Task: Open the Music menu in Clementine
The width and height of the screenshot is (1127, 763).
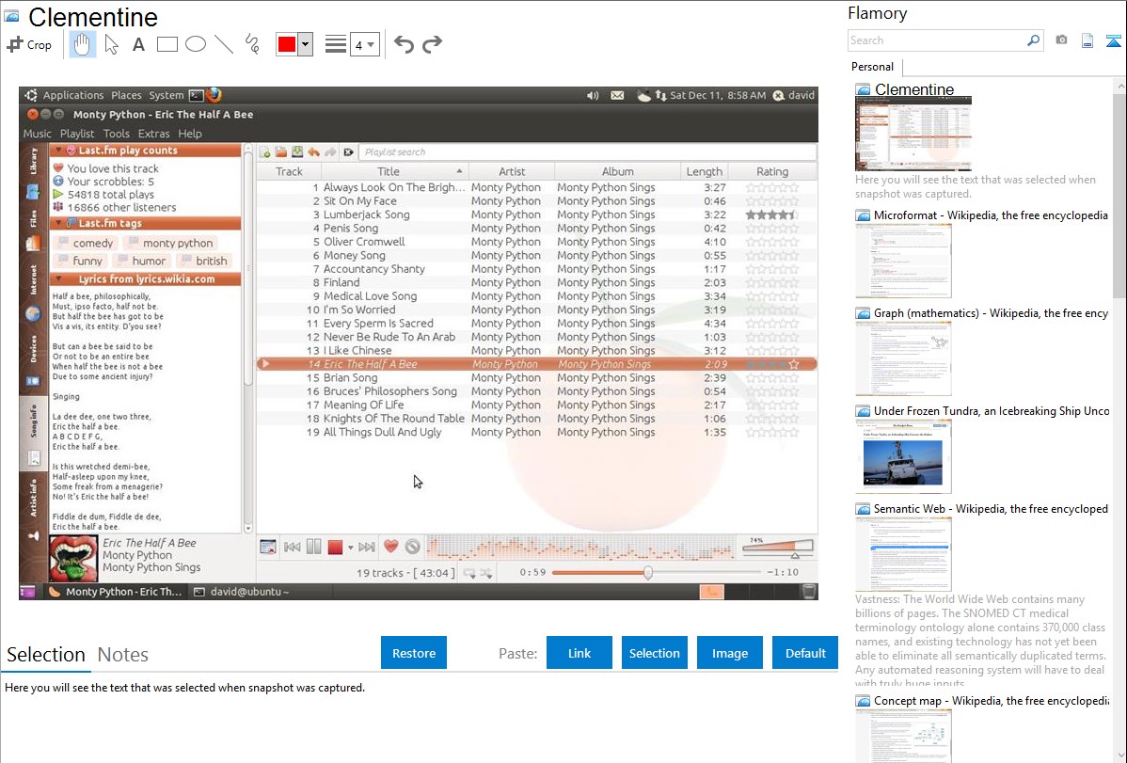Action: point(38,134)
